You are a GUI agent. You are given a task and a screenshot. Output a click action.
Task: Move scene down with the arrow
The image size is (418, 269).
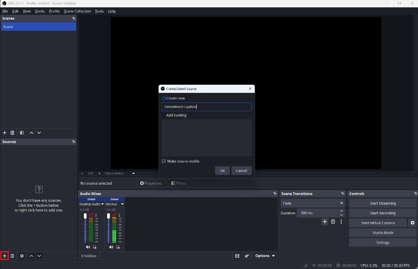click(39, 133)
